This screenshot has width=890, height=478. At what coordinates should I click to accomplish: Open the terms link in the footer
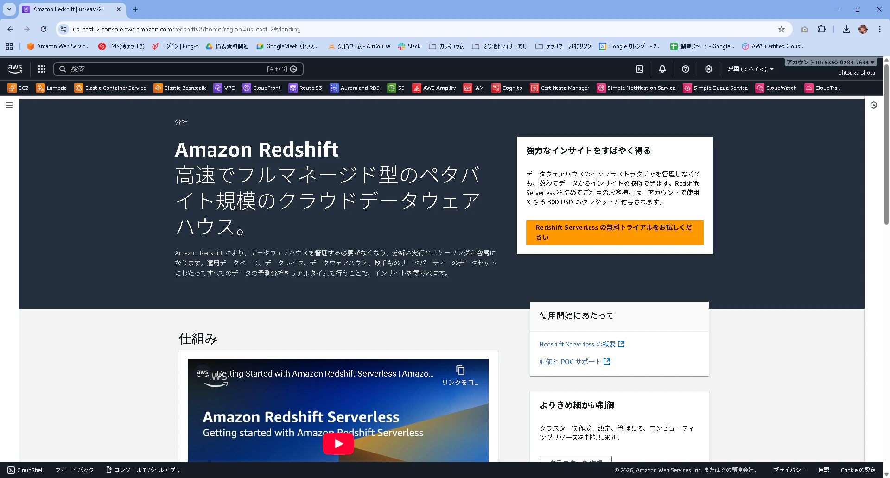click(x=824, y=470)
